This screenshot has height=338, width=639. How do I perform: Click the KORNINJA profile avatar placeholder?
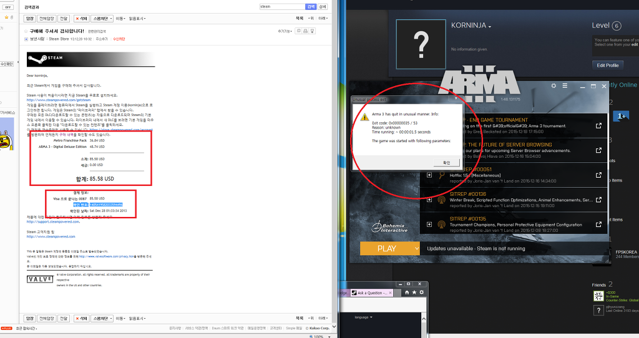click(x=421, y=44)
